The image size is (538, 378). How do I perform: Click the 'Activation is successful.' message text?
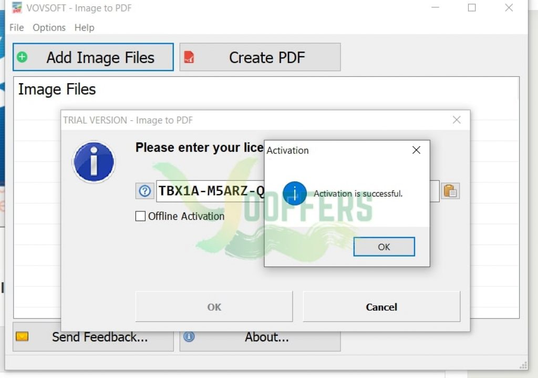click(x=358, y=193)
